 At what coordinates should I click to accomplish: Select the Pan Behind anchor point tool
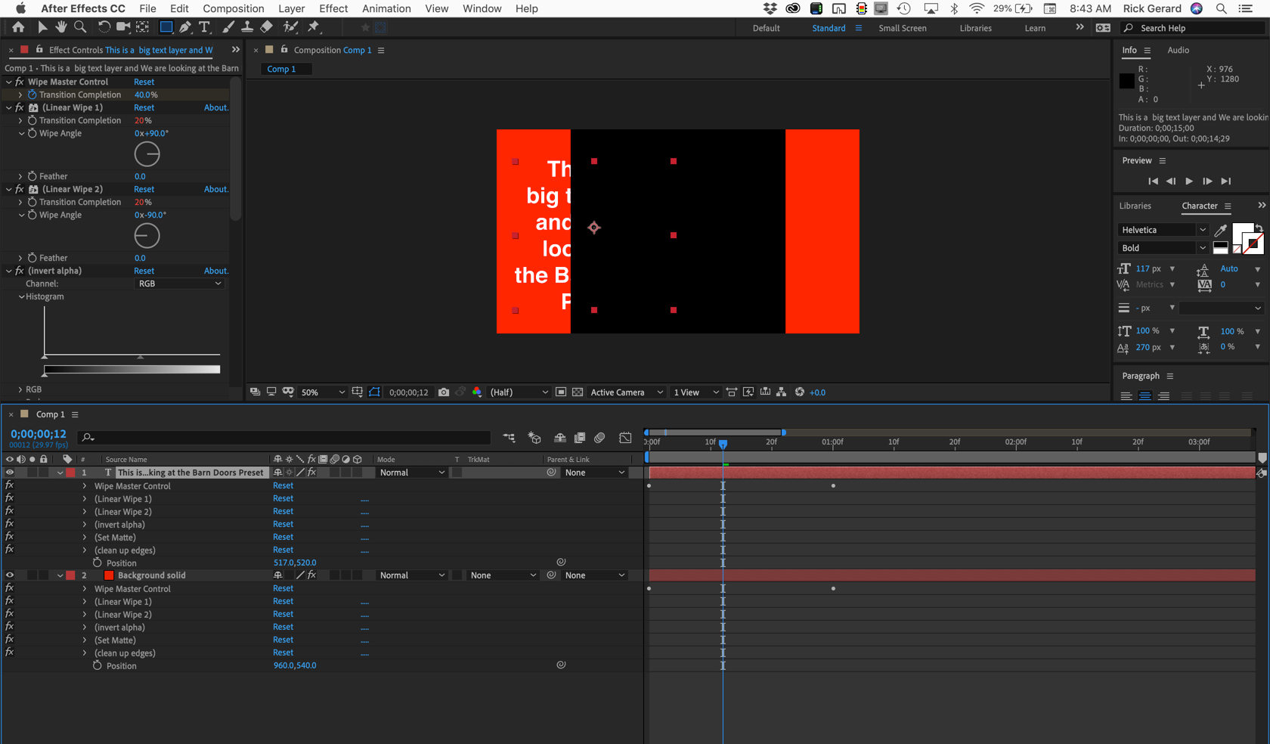tap(142, 27)
